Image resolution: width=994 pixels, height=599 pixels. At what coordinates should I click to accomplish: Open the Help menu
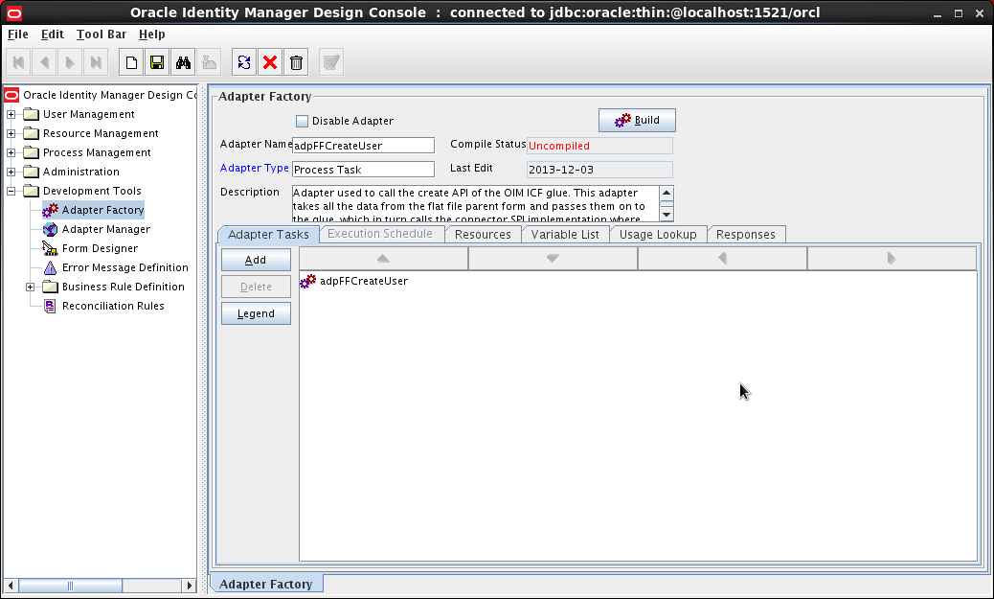coord(151,35)
